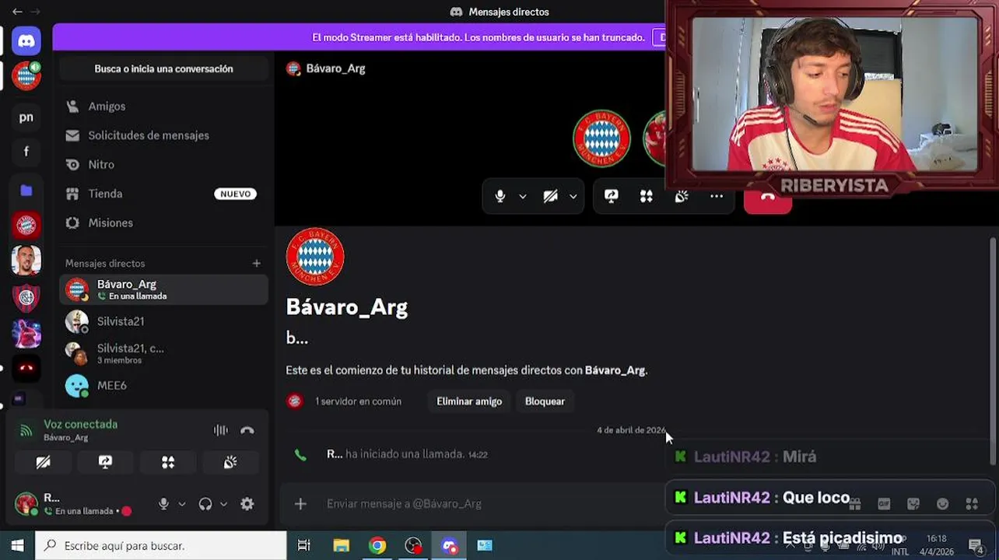The height and width of the screenshot is (560, 999).
Task: Toggle camera in call controls bar
Action: [x=551, y=197]
